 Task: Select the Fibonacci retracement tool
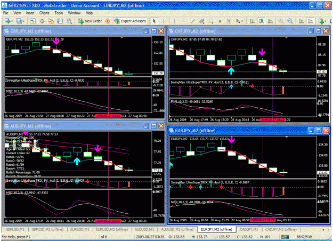pos(211,21)
